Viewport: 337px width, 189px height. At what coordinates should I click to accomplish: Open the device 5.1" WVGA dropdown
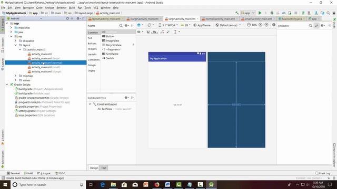tap(168, 25)
